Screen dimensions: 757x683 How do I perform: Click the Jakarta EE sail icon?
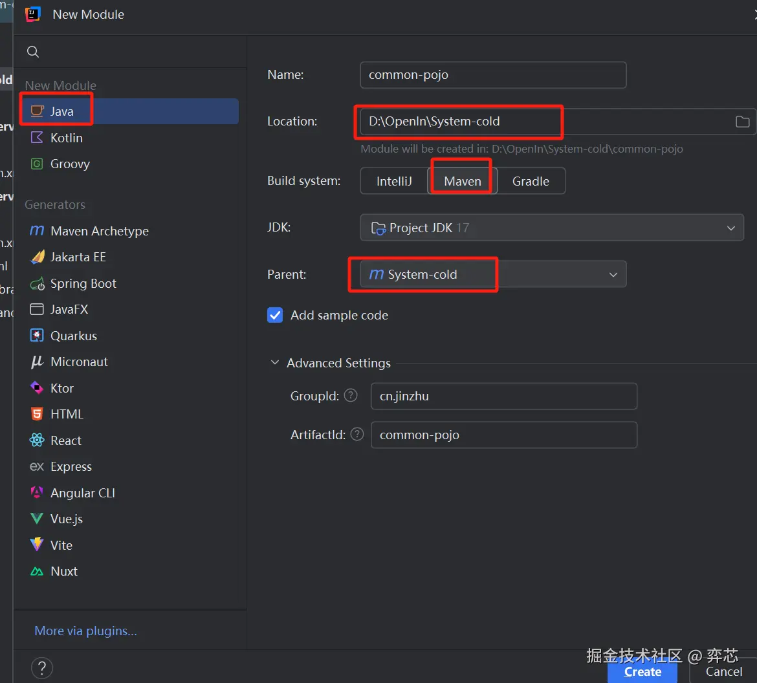(x=37, y=257)
